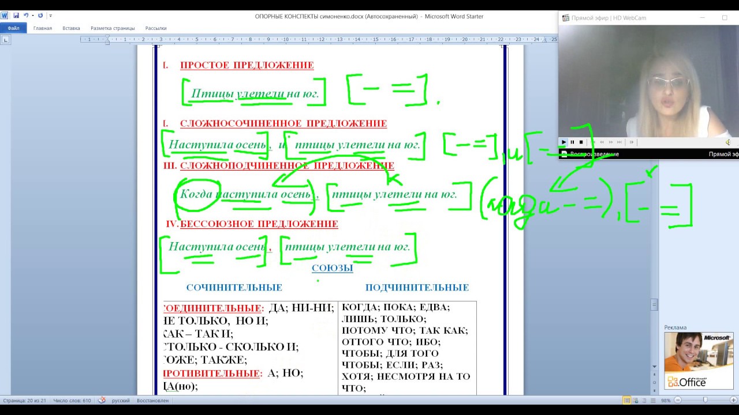Open the Файл backstage menu
The height and width of the screenshot is (415, 739).
click(x=13, y=28)
